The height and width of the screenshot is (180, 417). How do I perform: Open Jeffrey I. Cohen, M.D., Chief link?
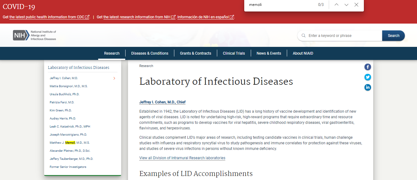coord(163,102)
